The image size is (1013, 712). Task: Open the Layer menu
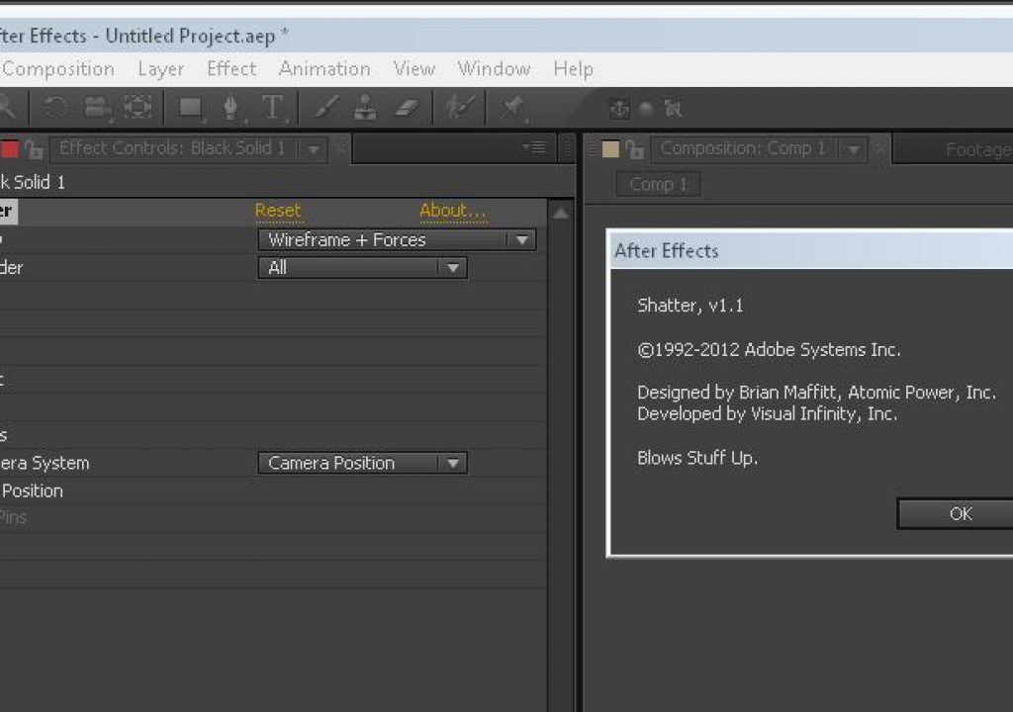point(161,69)
